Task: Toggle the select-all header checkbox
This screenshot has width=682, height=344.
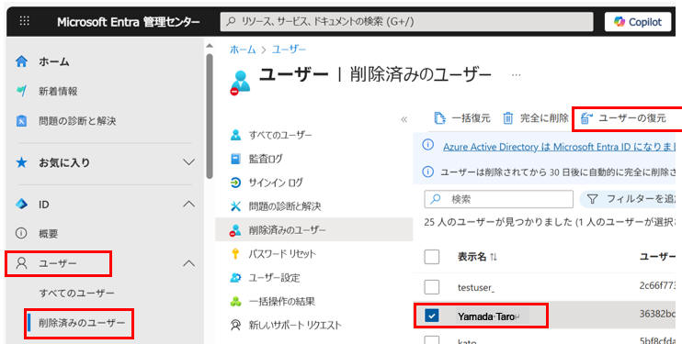Action: 431,257
